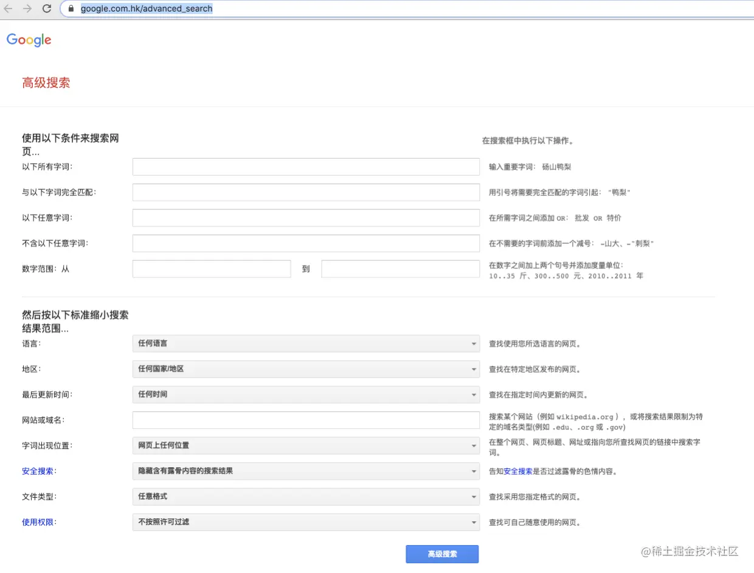Click the '网站或域名' input field
The image size is (754, 573).
click(306, 420)
